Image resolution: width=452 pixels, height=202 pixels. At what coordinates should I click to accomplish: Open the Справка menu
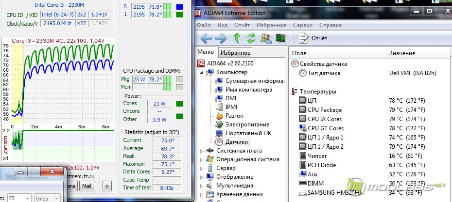click(330, 25)
